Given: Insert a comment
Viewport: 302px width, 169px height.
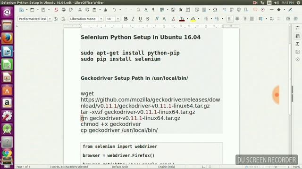Looking at the screenshot, I should [255, 10].
